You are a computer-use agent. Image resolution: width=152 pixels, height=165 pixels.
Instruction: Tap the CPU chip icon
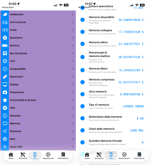coord(5,61)
